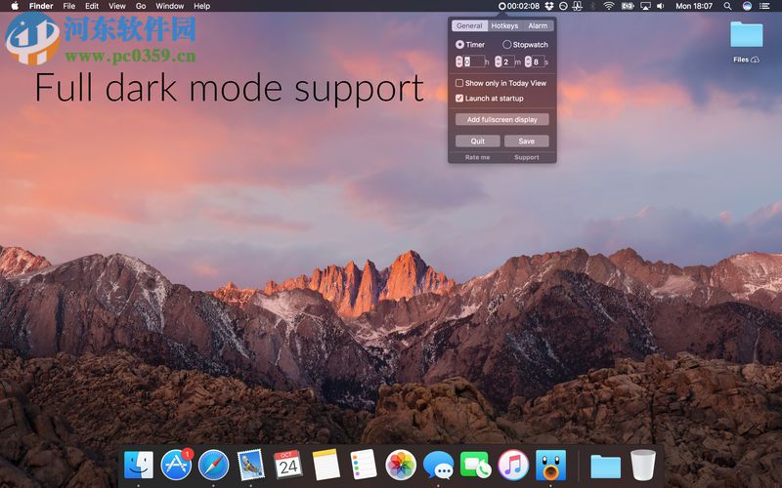Image resolution: width=782 pixels, height=488 pixels.
Task: Click the hours stepper arrows
Action: coord(459,62)
